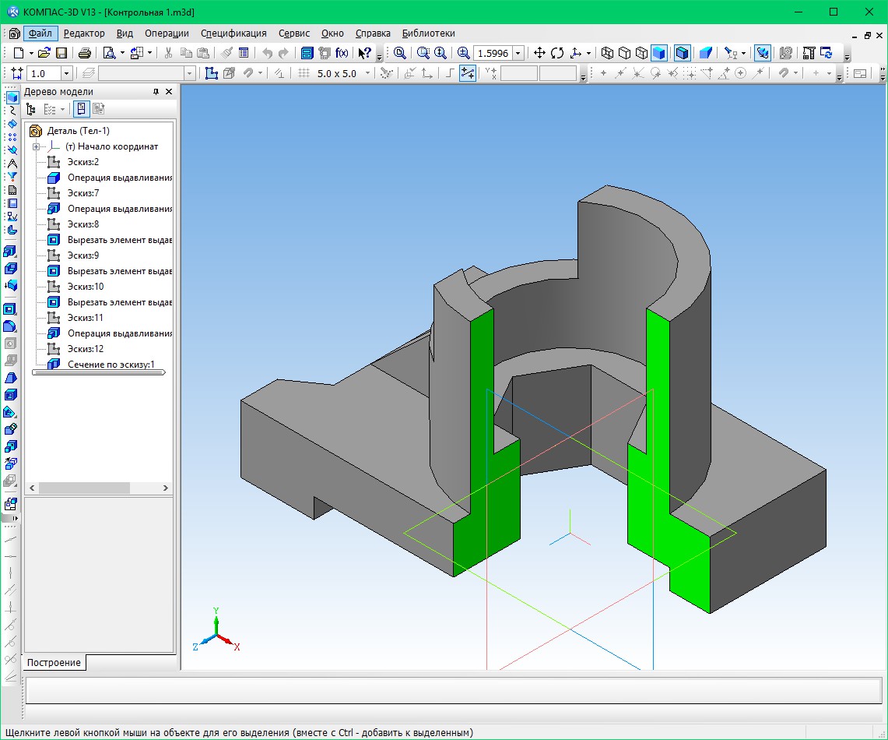
Task: Open the Variables f(x) panel
Action: tap(342, 53)
